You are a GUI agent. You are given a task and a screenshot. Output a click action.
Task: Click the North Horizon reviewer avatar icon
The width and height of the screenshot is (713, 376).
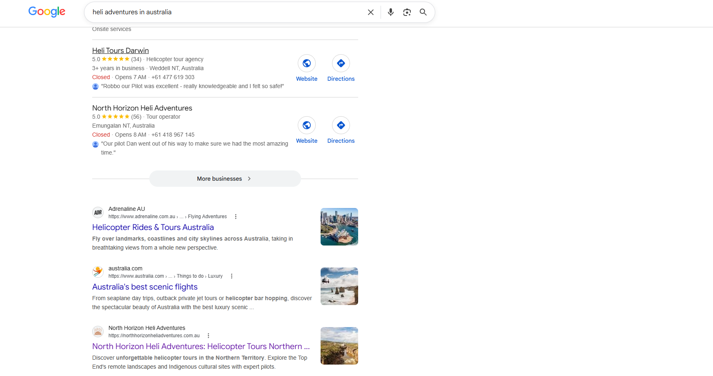[95, 144]
